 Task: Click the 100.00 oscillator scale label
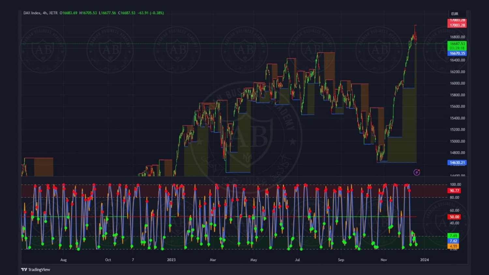(455, 185)
